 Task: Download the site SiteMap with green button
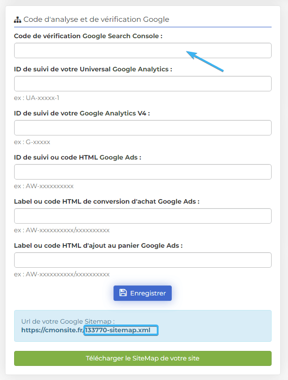pyautogui.click(x=143, y=359)
